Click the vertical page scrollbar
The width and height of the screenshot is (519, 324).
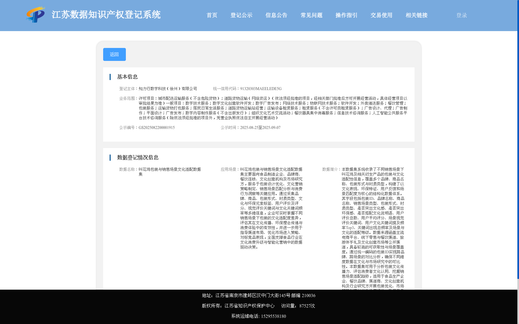[x=518, y=139]
